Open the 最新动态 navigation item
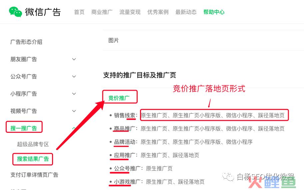304x190 pixels. (x=186, y=12)
